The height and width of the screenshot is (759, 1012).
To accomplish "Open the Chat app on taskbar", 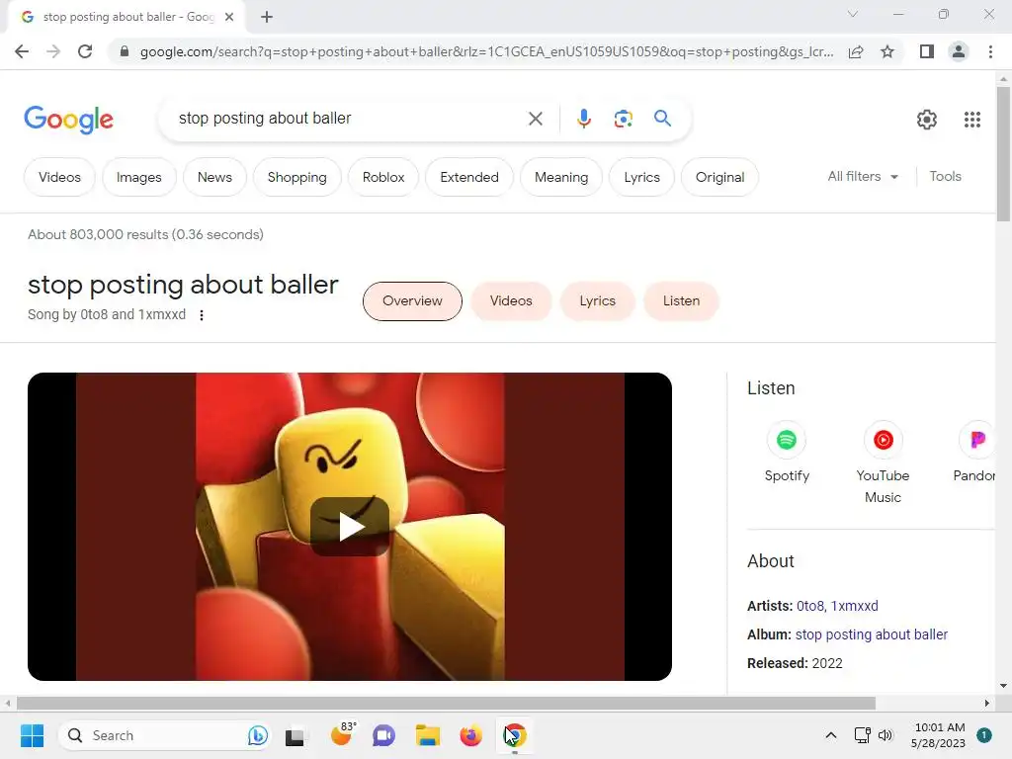I will (383, 735).
